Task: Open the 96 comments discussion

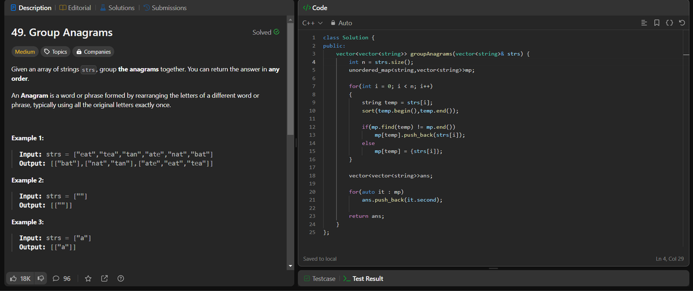Action: pyautogui.click(x=62, y=279)
